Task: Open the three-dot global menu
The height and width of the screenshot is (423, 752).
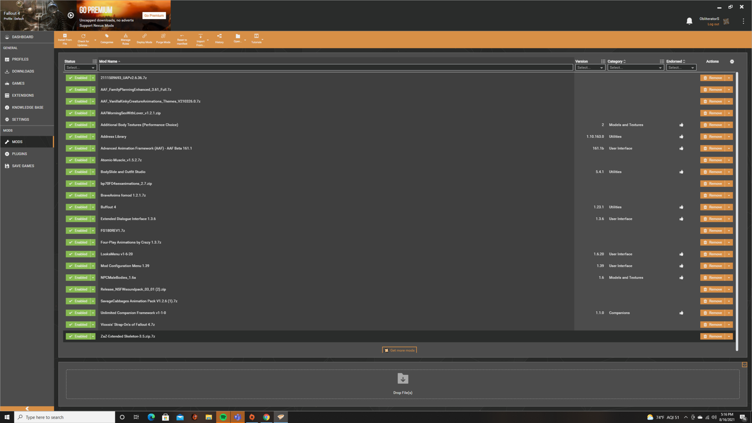Action: click(743, 21)
